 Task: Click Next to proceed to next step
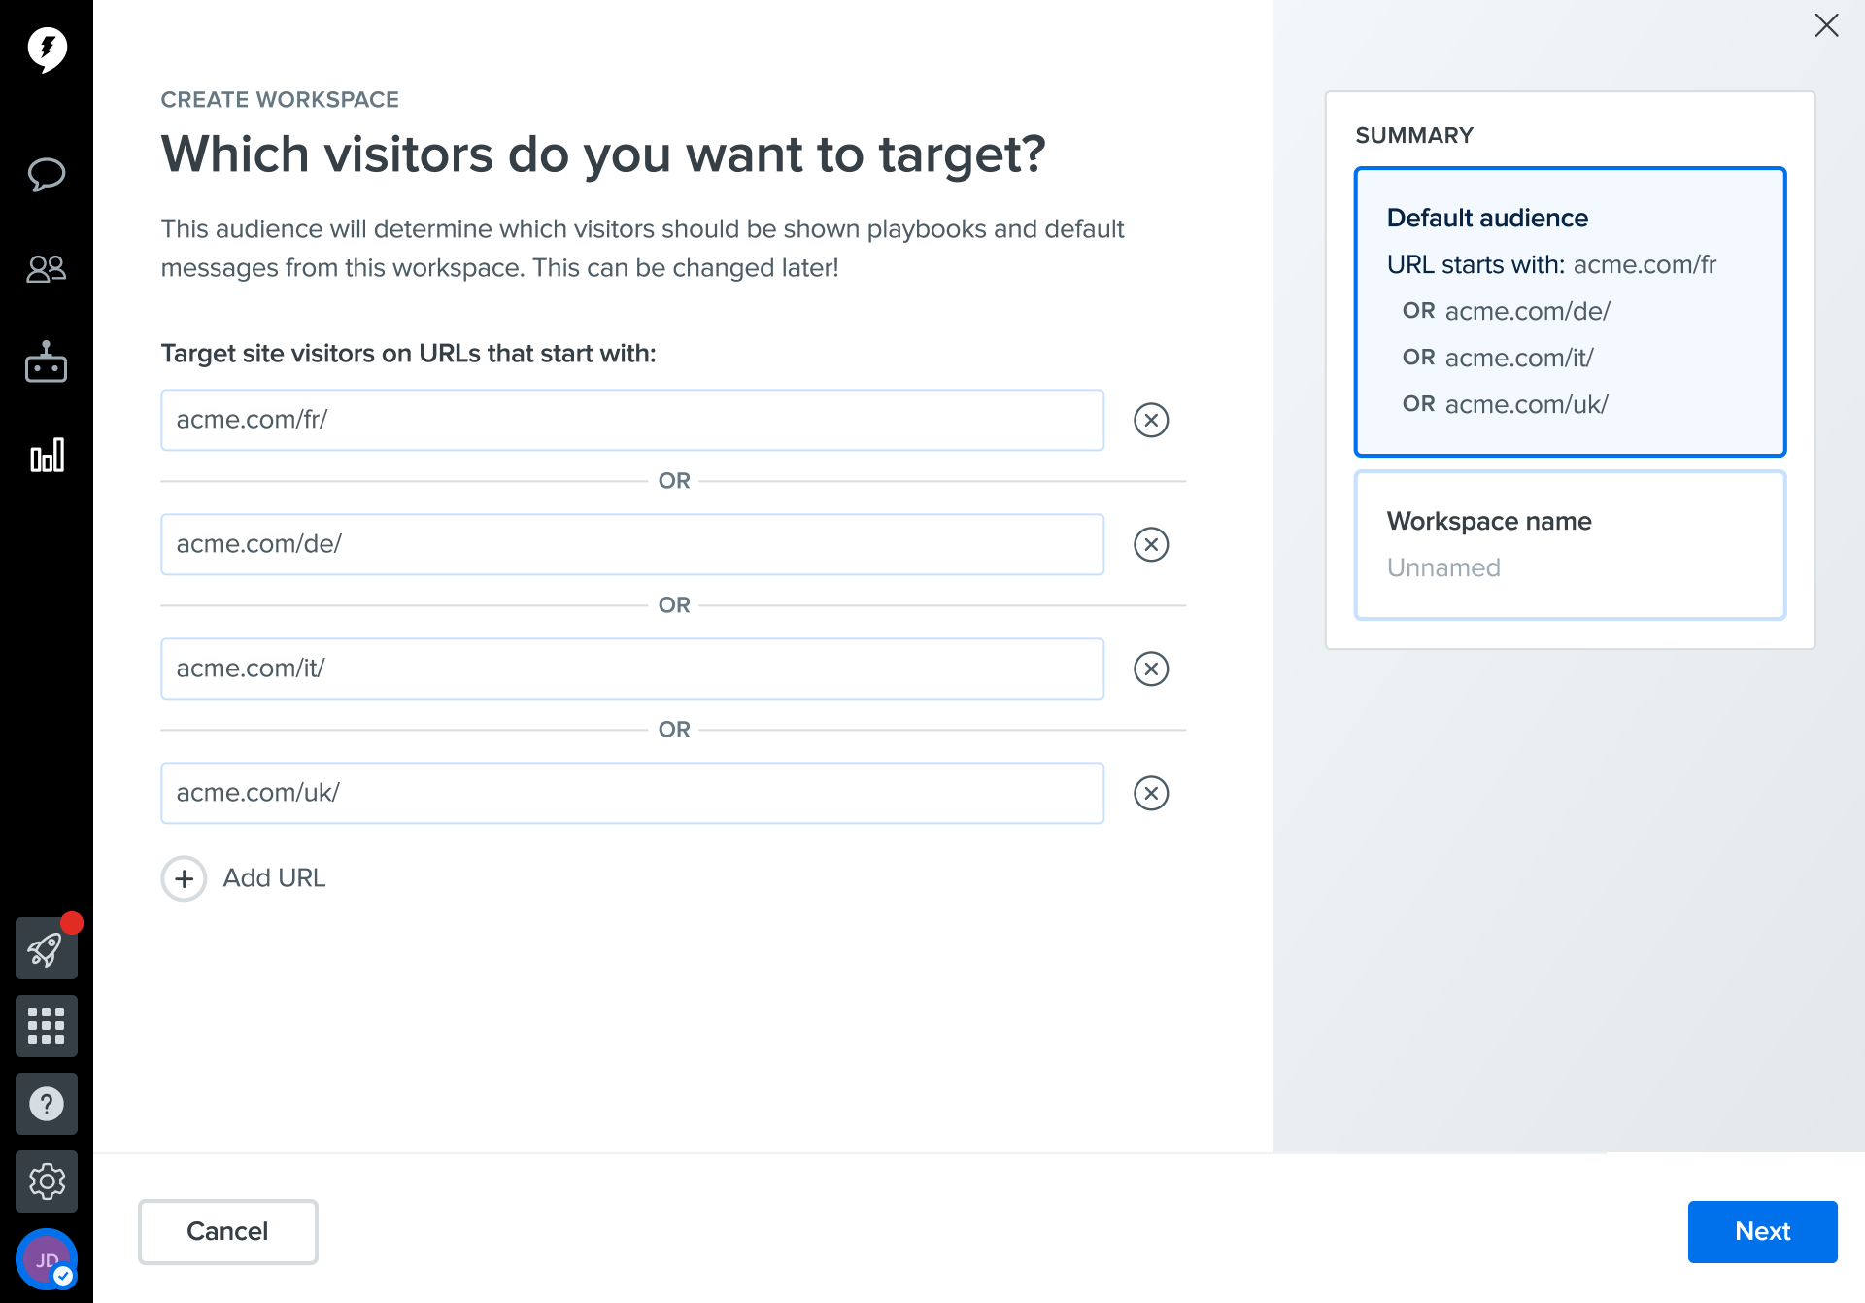click(x=1763, y=1231)
